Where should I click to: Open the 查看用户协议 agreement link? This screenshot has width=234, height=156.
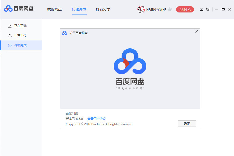coord(96,119)
